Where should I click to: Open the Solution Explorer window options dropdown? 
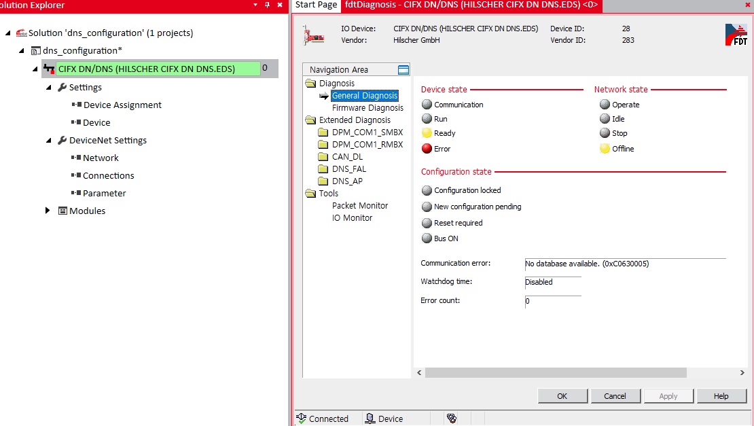pyautogui.click(x=255, y=5)
